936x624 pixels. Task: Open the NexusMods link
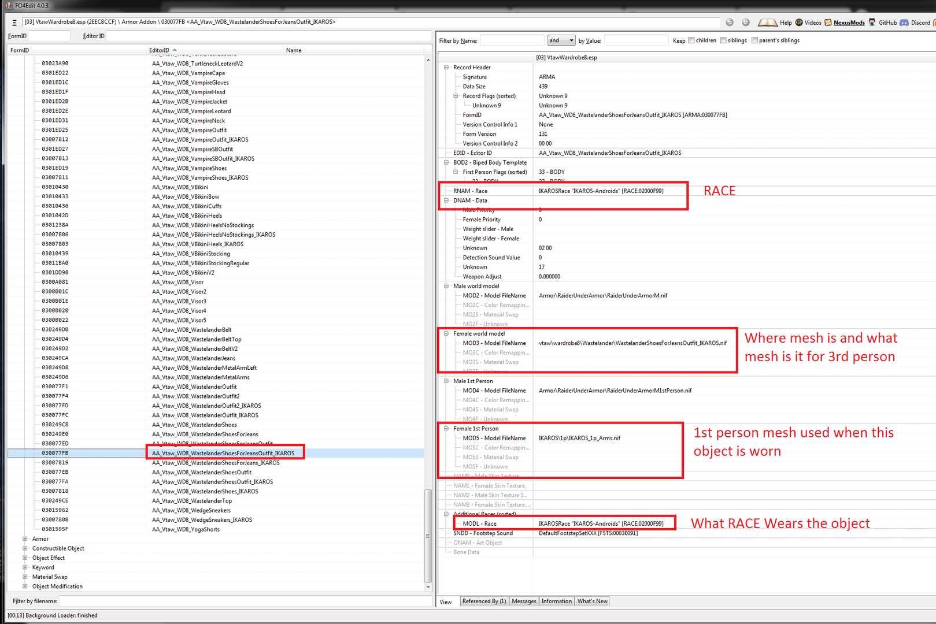coord(849,23)
